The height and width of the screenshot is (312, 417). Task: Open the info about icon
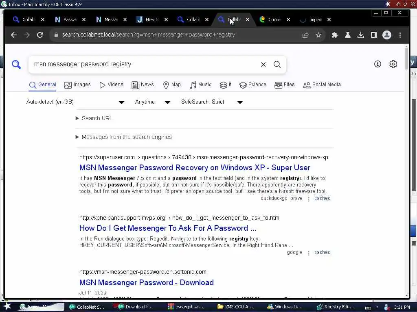[377, 64]
